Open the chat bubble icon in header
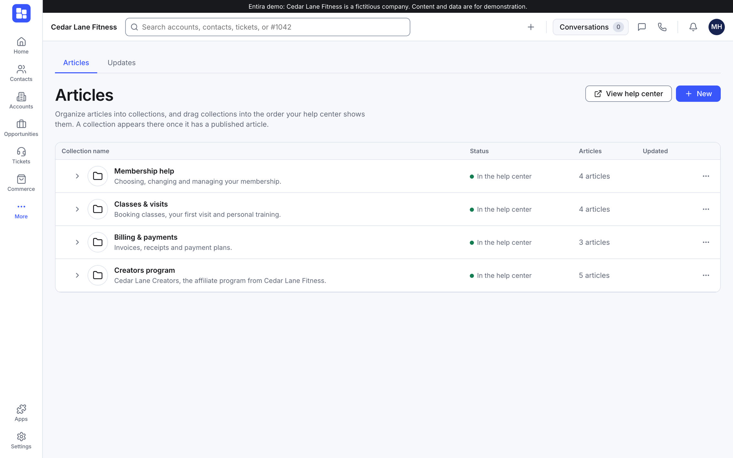Viewport: 733px width, 458px height. [642, 27]
